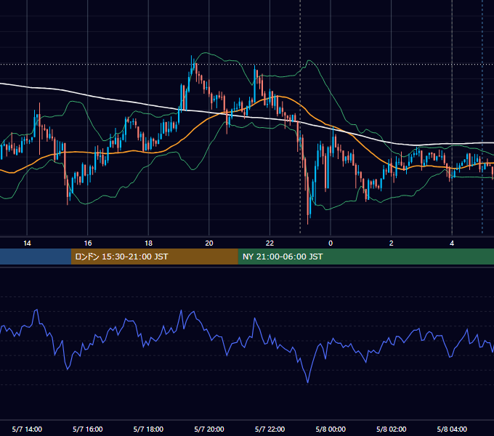The height and width of the screenshot is (436, 494).
Task: Click the 5/7 20:00 time label
Action: pyautogui.click(x=209, y=429)
